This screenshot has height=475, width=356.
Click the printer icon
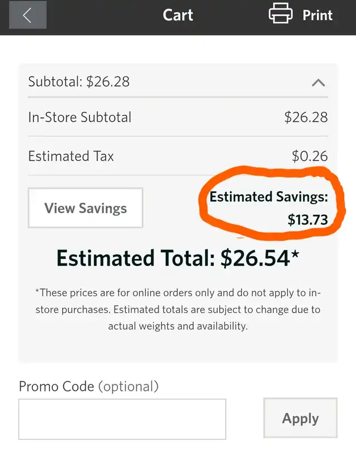(x=280, y=13)
